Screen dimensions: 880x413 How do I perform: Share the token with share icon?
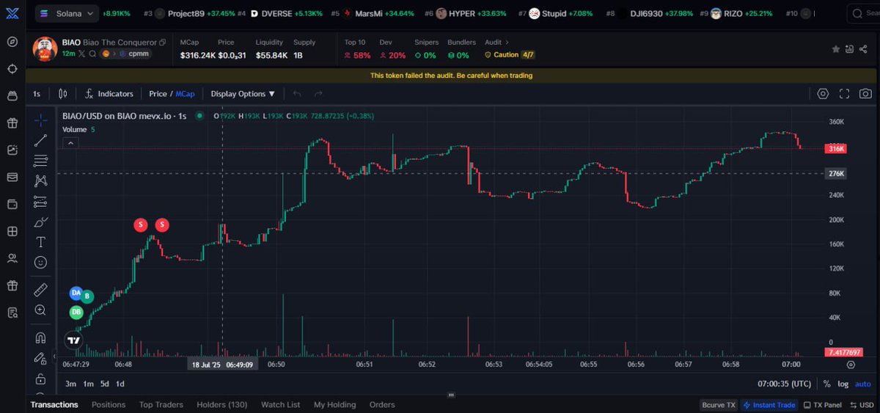(x=864, y=49)
